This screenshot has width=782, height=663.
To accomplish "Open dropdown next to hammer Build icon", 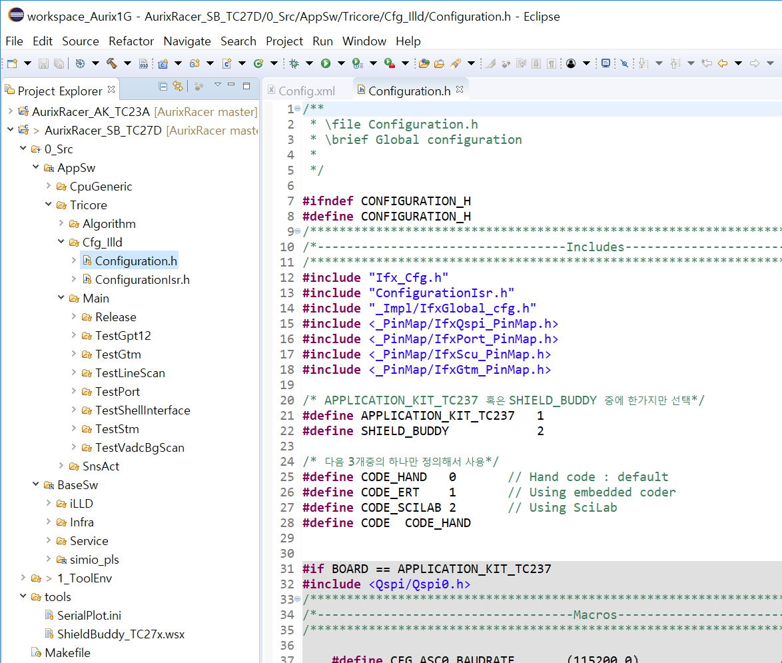I will pos(127,63).
